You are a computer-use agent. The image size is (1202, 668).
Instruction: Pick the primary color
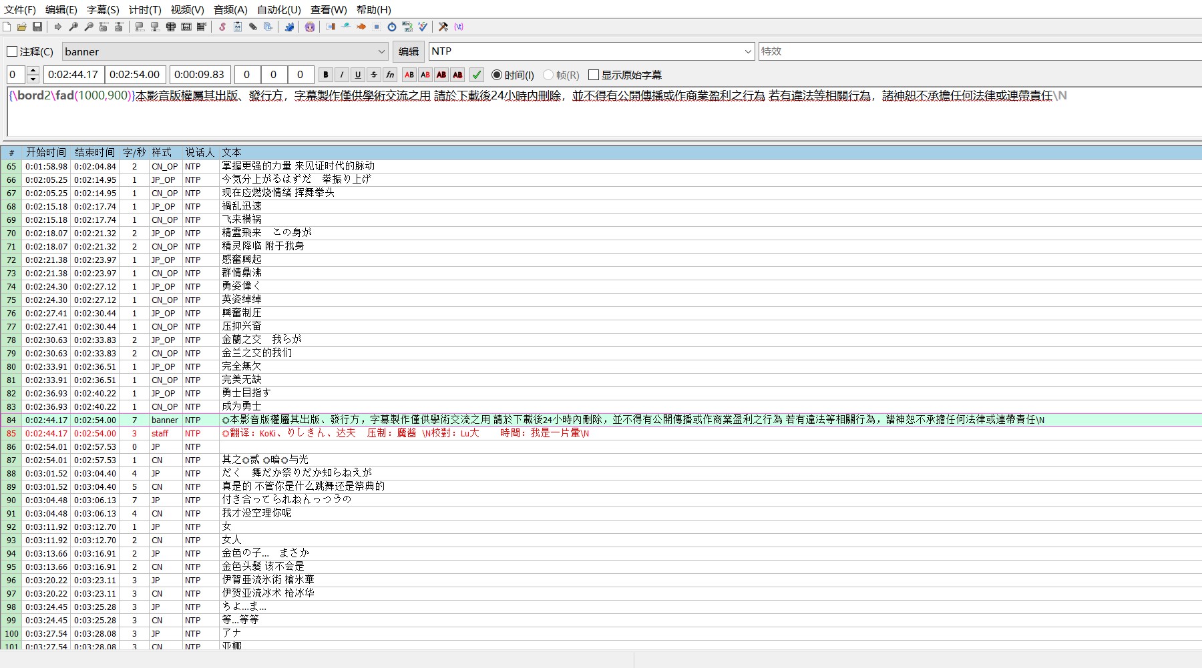point(409,75)
